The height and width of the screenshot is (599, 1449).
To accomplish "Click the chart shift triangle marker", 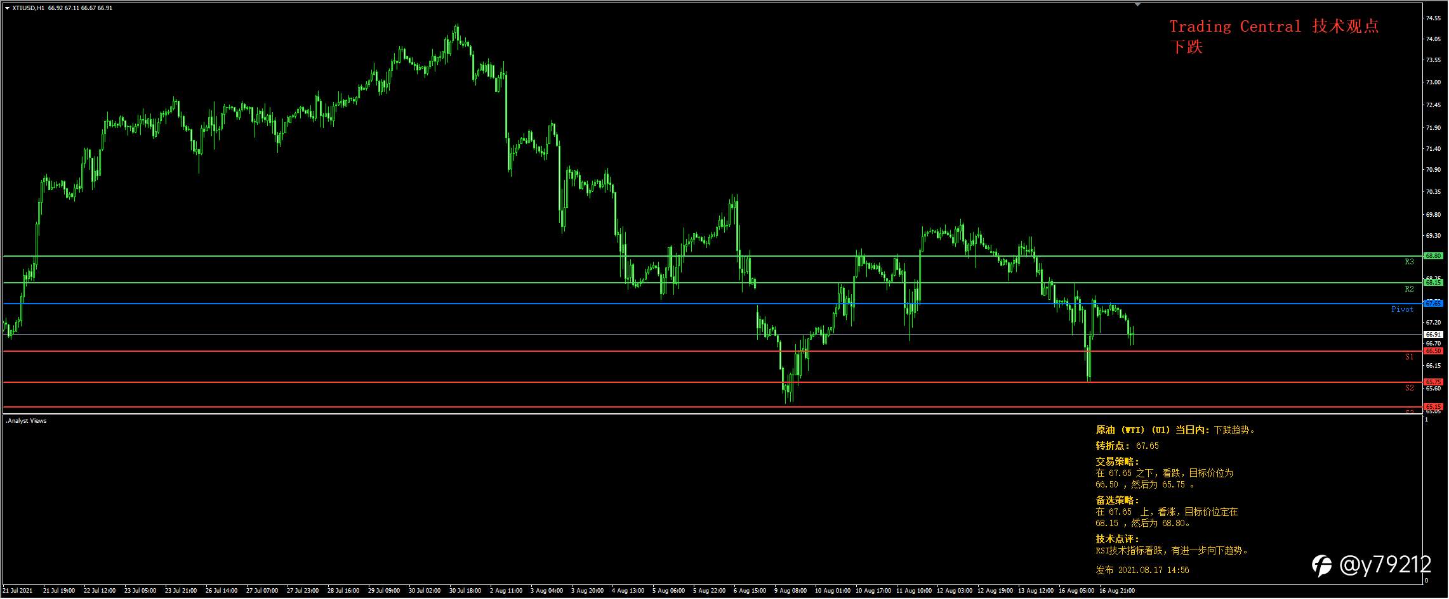I will coord(1138,4).
